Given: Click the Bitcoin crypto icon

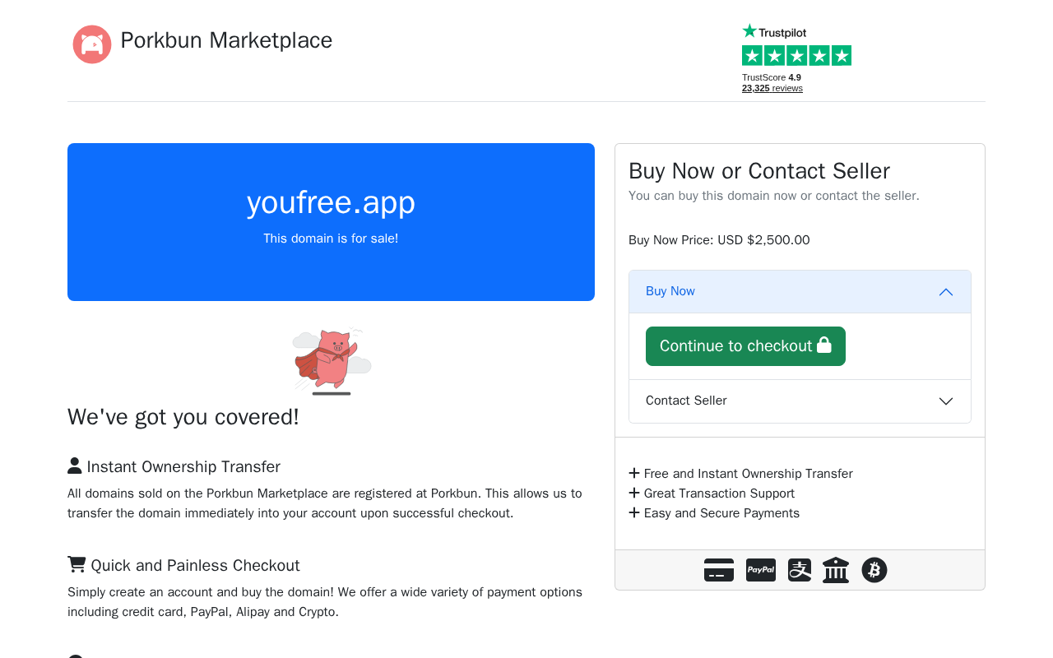Looking at the screenshot, I should click(874, 570).
